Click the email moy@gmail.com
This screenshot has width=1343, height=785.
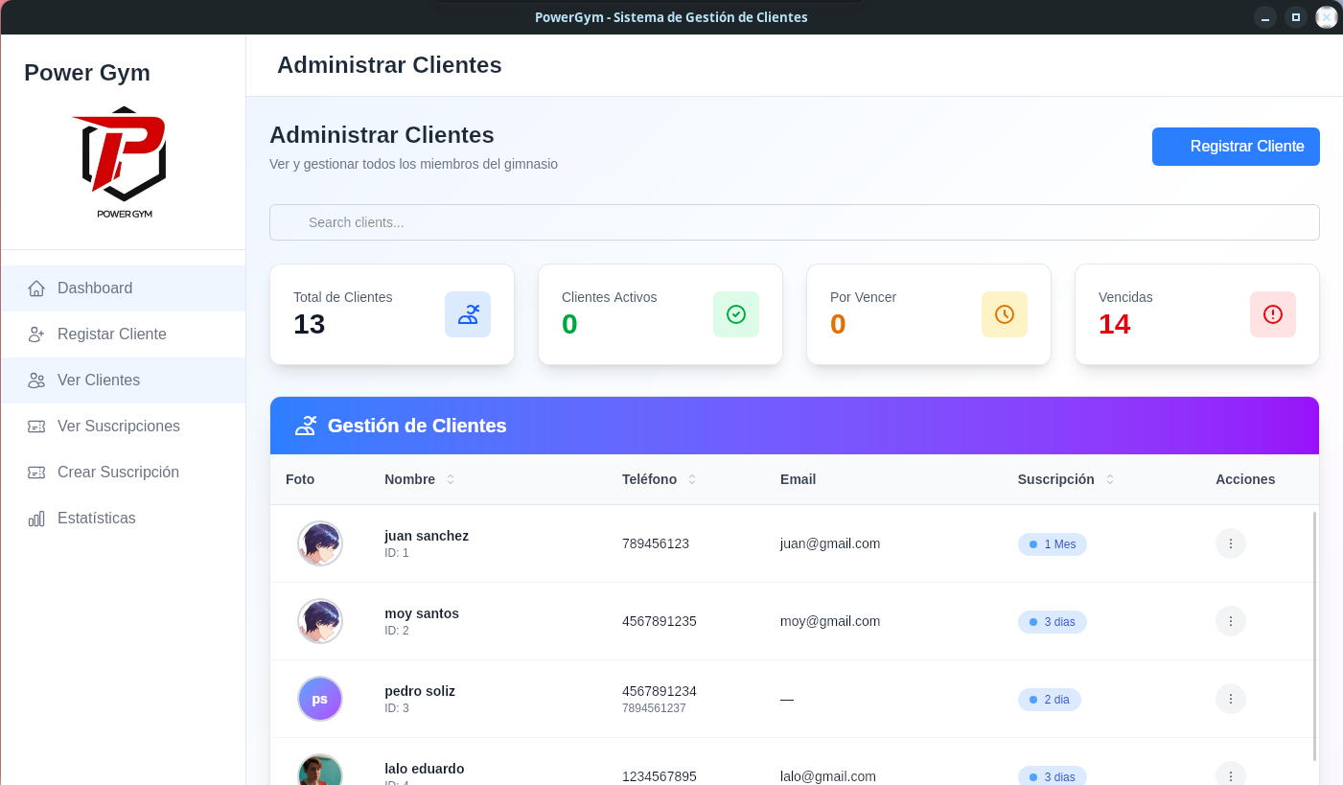point(830,621)
